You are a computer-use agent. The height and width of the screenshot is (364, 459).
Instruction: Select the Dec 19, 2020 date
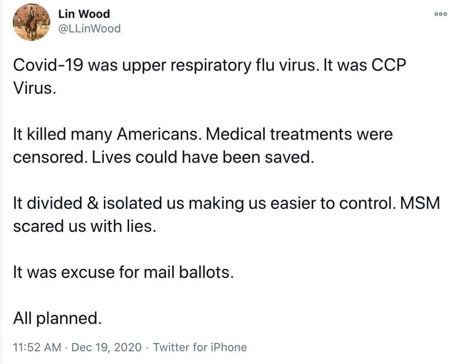coord(107,348)
